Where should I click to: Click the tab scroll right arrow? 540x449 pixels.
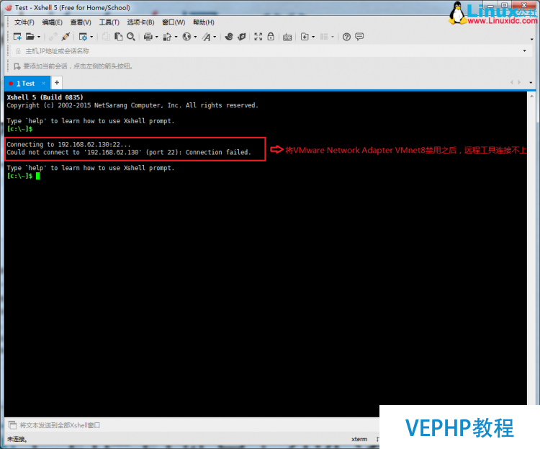pos(519,82)
